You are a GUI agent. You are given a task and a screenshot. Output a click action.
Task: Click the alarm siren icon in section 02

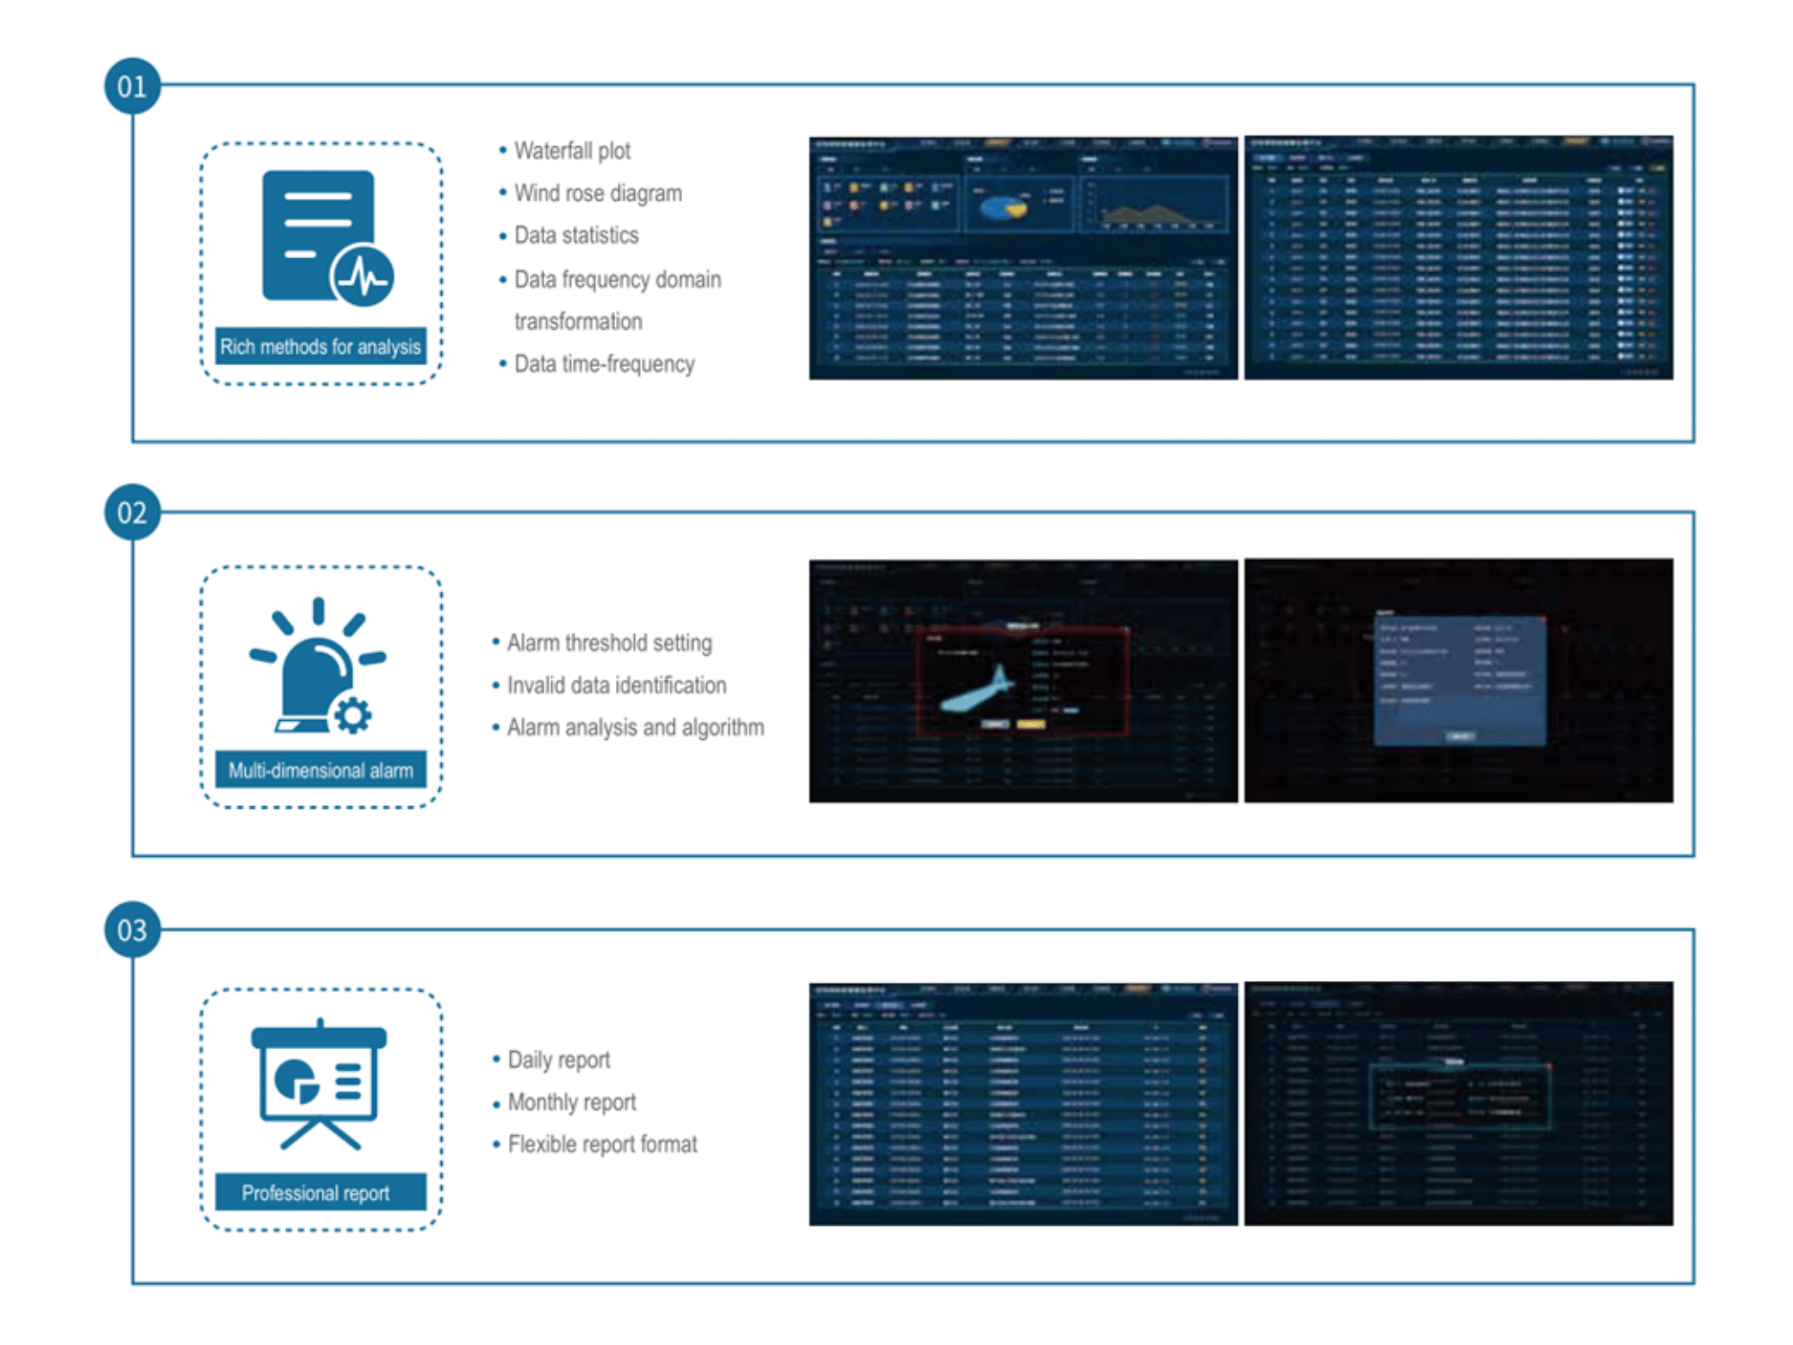click(317, 665)
